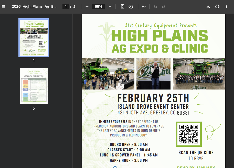Click the HIGH PLAINS heading text
The image size is (234, 168).
click(159, 36)
